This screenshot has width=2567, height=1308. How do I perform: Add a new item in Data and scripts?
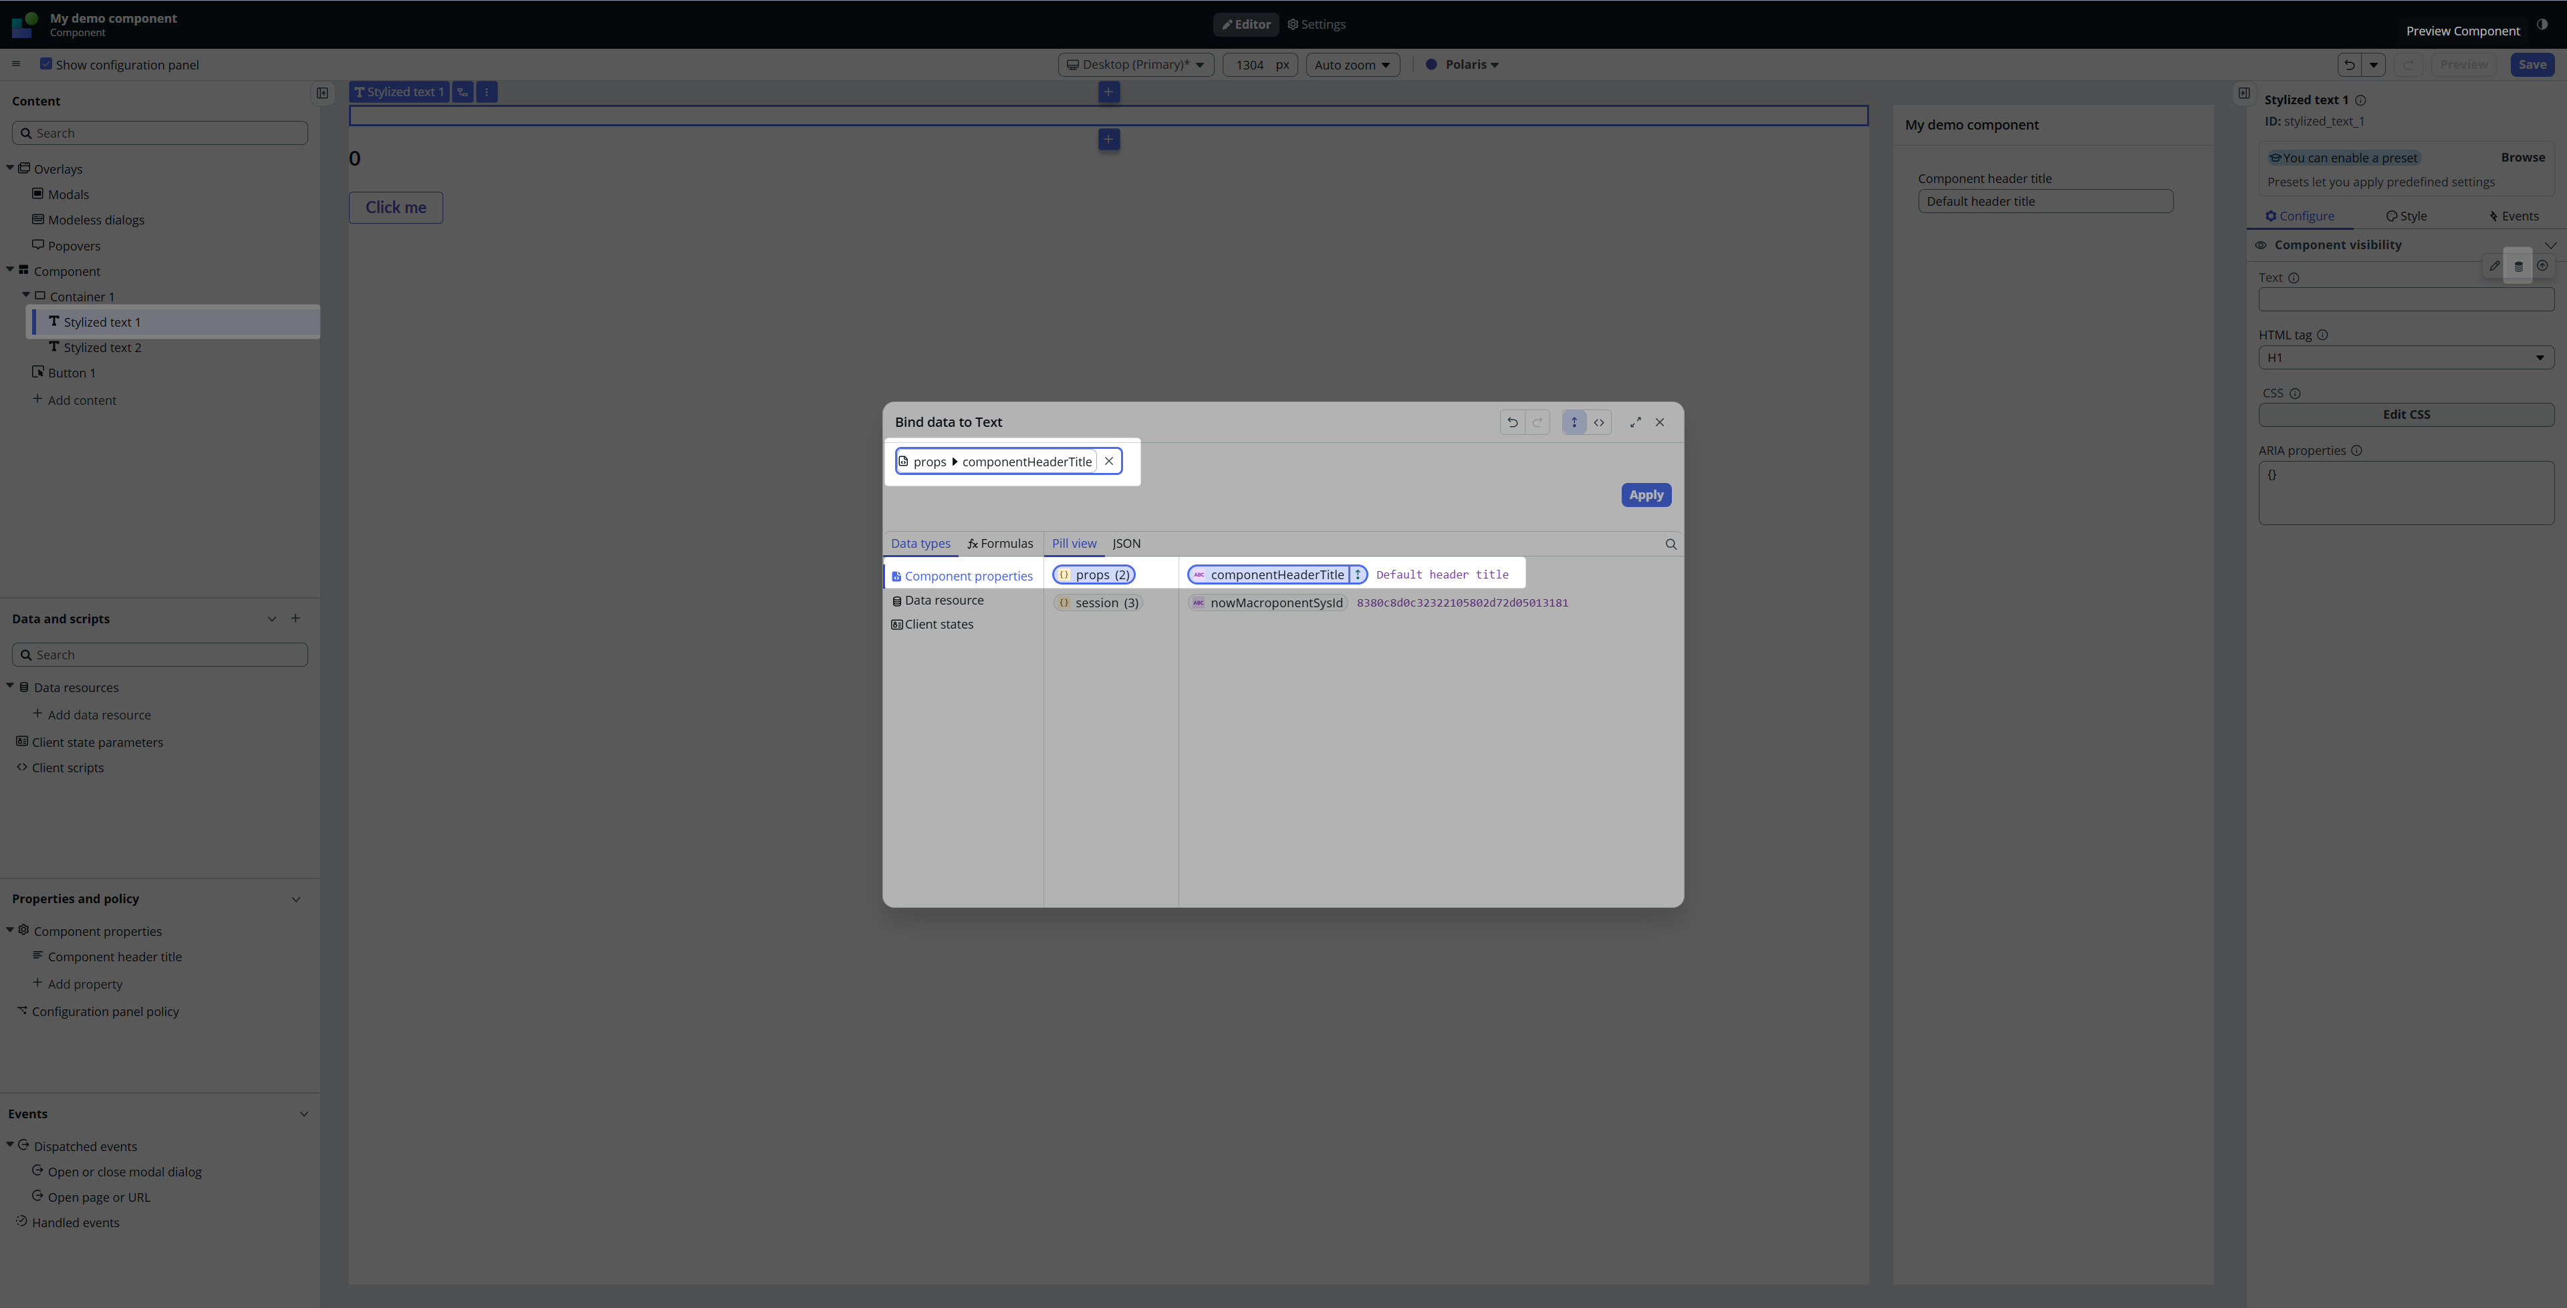coord(295,619)
